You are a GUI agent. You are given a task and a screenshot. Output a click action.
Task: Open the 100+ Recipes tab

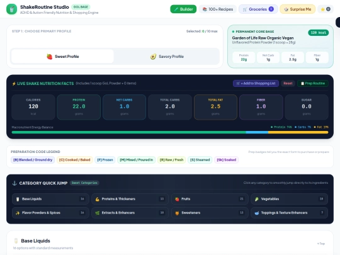point(218,9)
